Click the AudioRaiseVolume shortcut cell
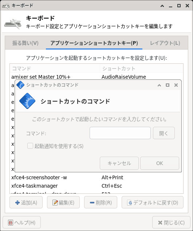193x231 pixels. (124, 77)
